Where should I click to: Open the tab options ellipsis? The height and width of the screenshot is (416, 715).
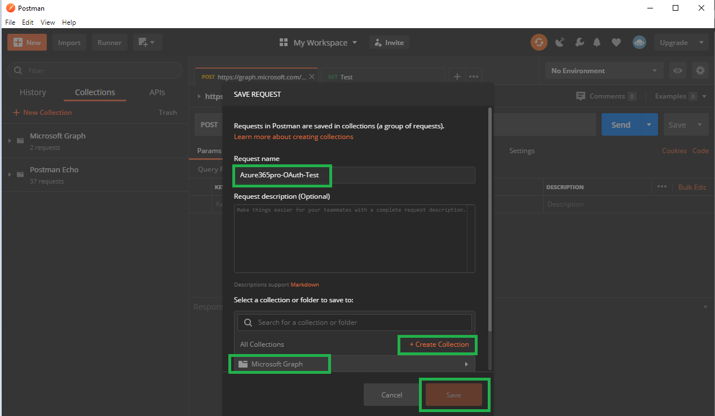click(474, 77)
